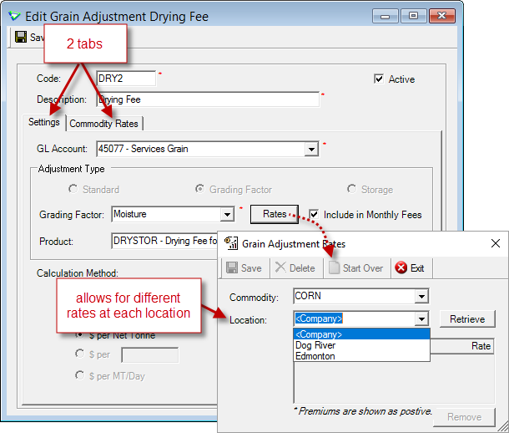The height and width of the screenshot is (433, 509).
Task: Select the $ per Net Tonne option
Action: tap(80, 335)
